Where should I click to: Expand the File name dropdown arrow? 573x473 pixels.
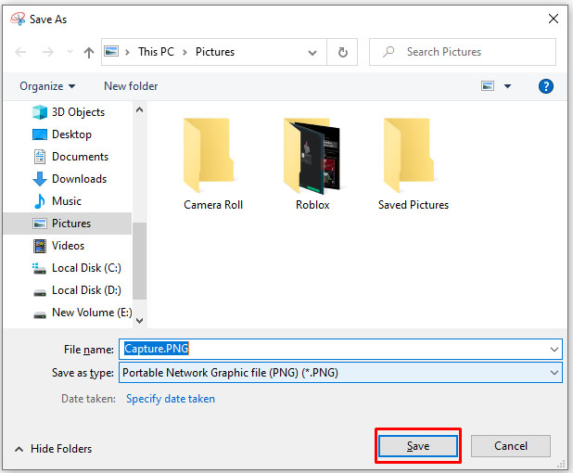554,349
